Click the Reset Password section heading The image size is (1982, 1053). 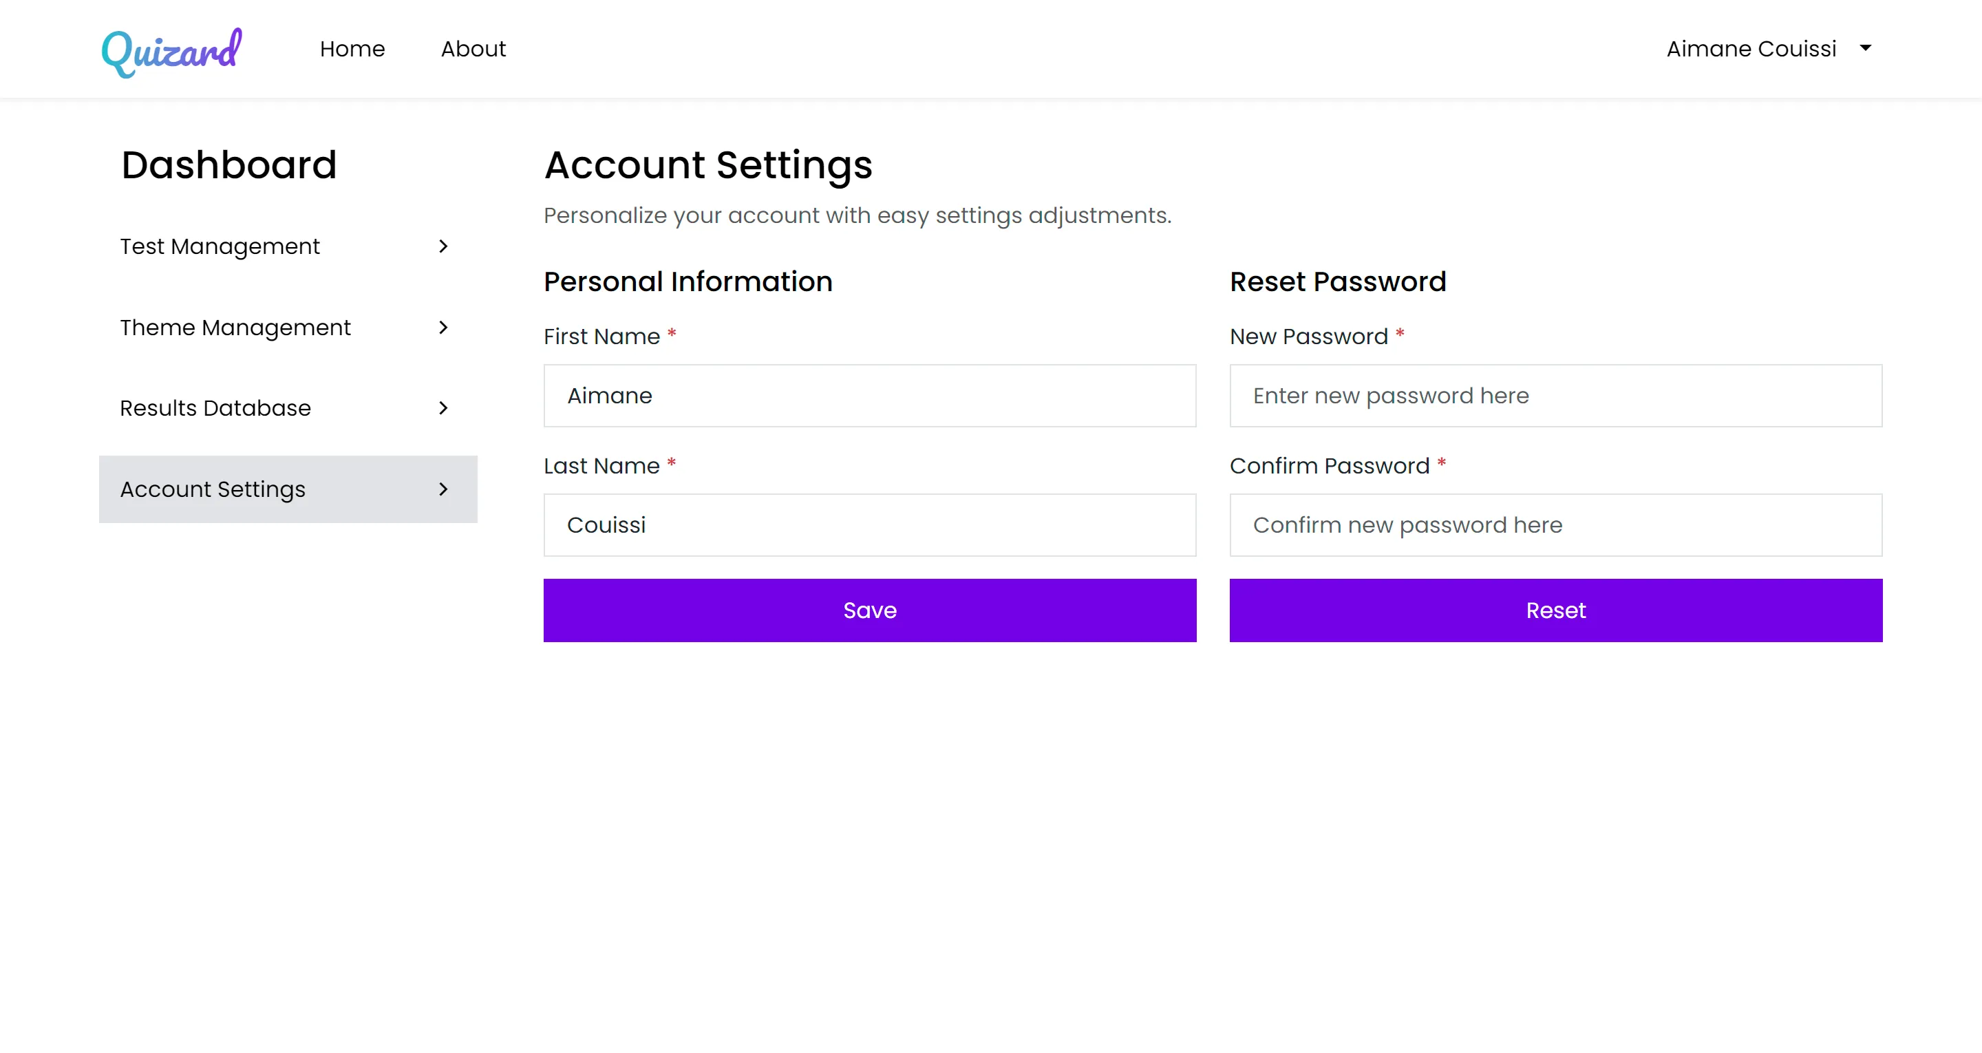(x=1338, y=281)
